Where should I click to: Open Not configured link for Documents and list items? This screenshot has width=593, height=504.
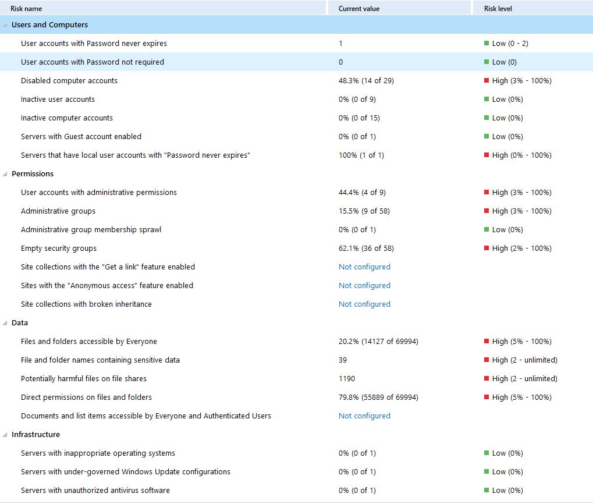364,416
